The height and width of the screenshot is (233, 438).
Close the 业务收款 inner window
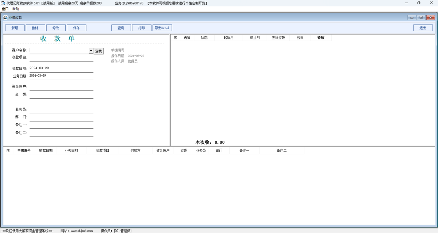pyautogui.click(x=431, y=18)
